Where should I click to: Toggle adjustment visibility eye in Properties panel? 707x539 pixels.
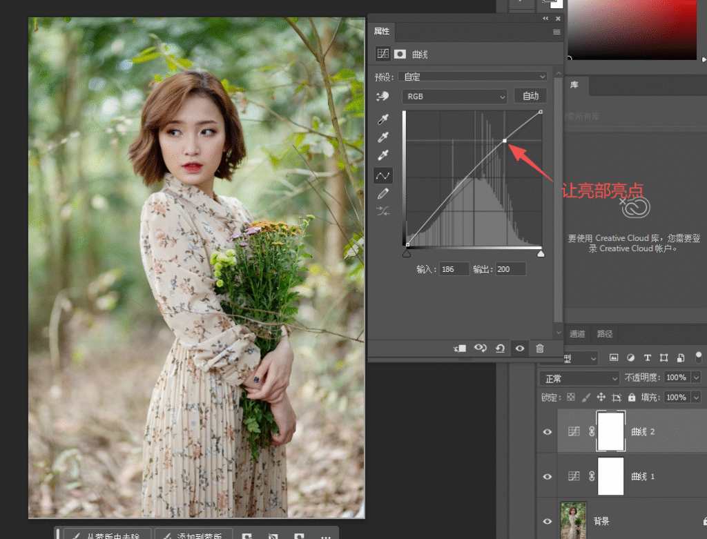[520, 349]
